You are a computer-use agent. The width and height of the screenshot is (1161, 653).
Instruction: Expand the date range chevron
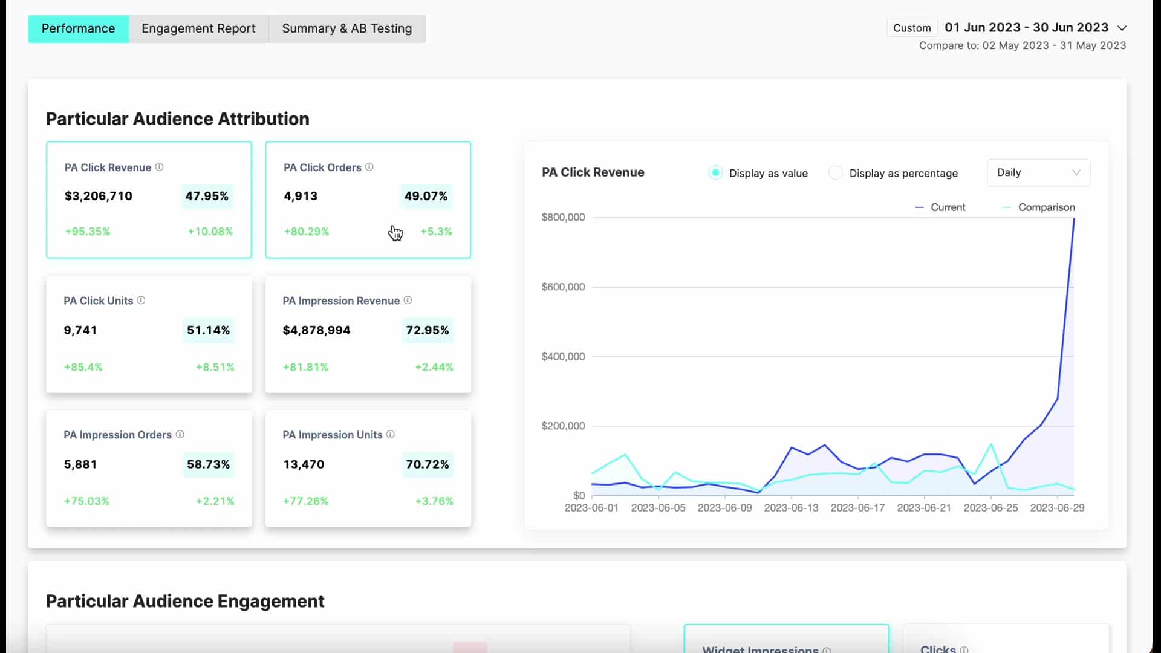tap(1122, 28)
